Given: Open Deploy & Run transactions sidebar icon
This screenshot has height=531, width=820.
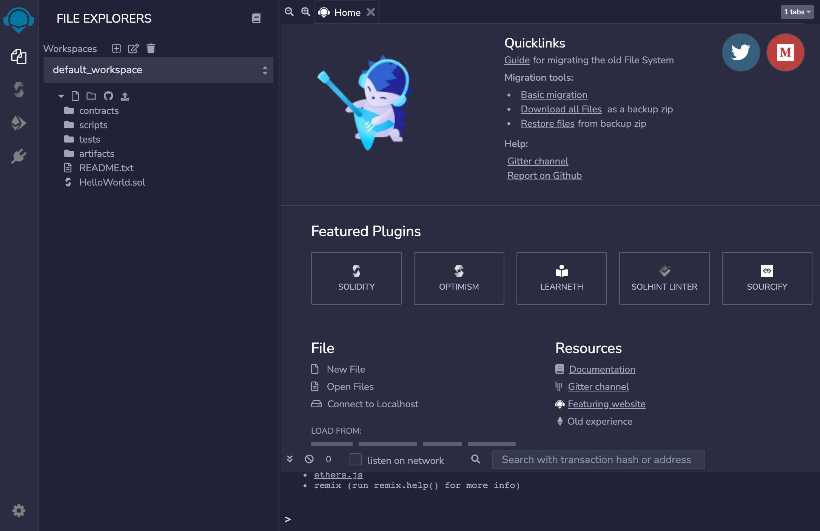Looking at the screenshot, I should click(18, 123).
